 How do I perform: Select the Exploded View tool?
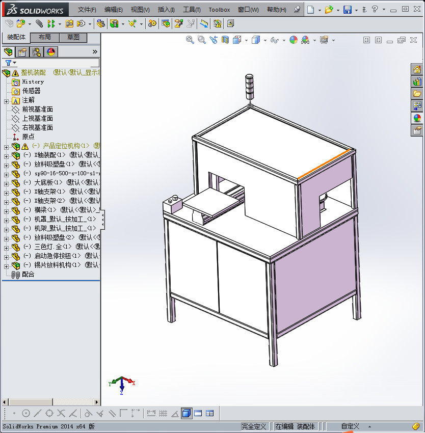coord(179,24)
